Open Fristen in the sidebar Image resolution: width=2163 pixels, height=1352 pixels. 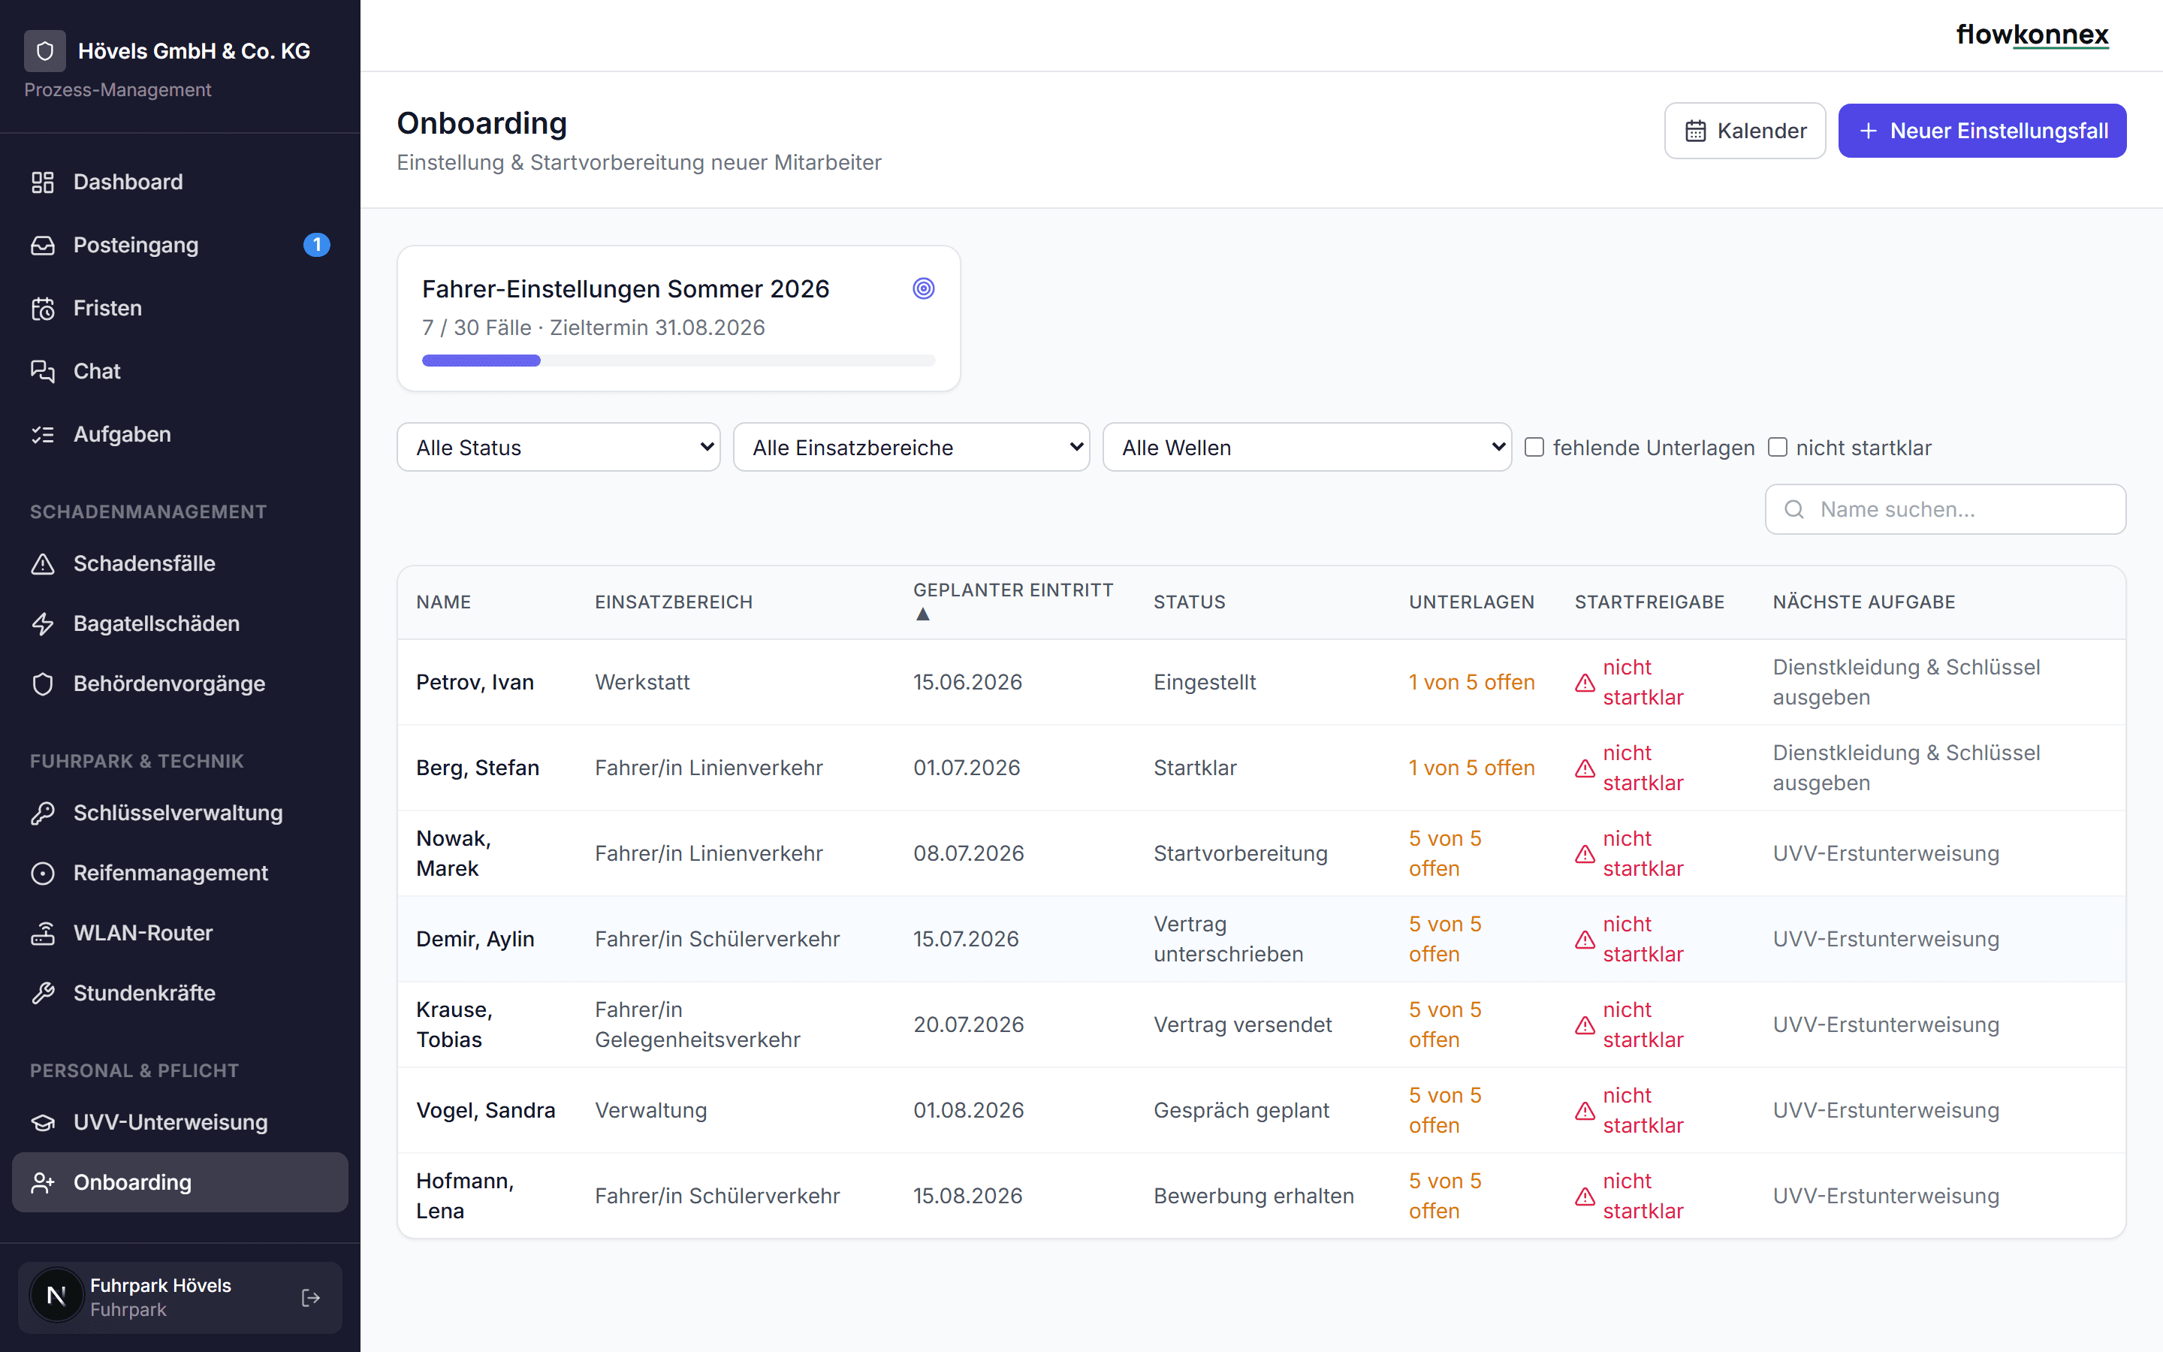click(179, 309)
